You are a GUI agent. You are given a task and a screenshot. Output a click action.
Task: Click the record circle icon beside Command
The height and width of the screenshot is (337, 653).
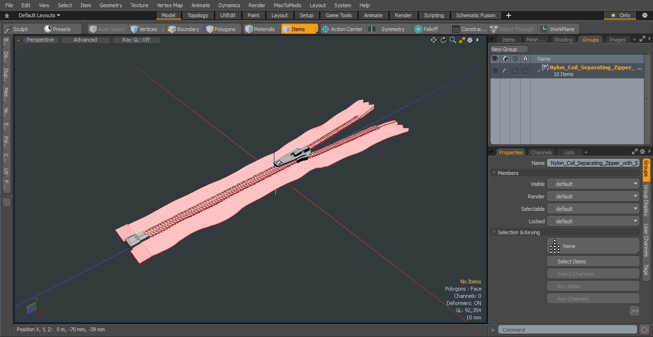point(644,330)
